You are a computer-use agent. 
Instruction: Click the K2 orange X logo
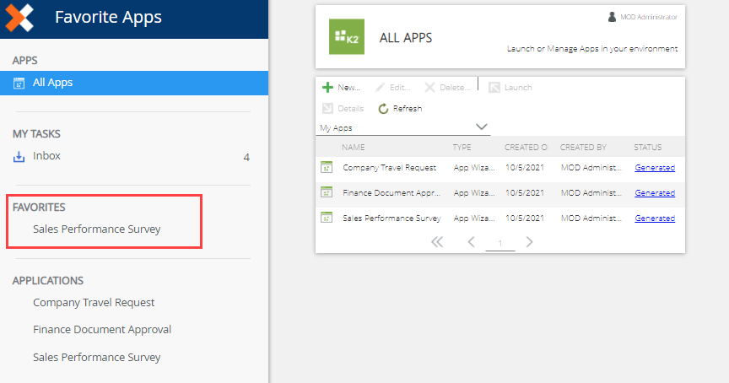pyautogui.click(x=19, y=18)
